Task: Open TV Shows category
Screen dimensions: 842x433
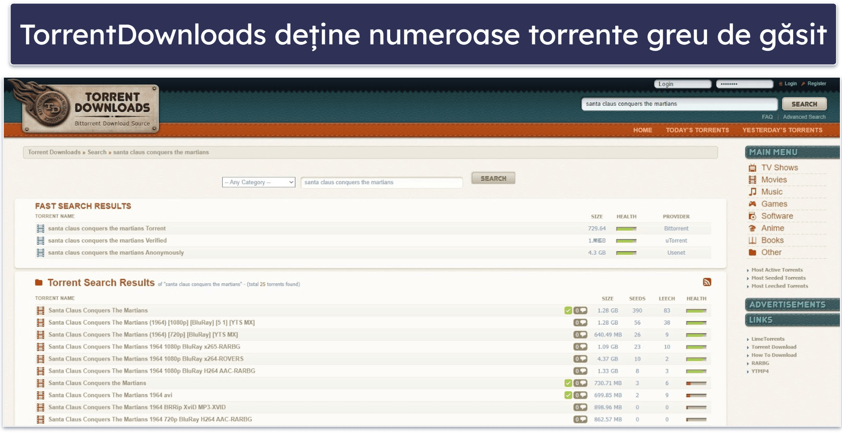Action: 779,168
